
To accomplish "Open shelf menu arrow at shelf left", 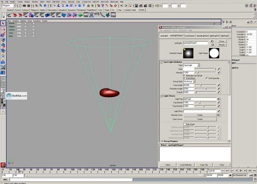I will (4, 17).
